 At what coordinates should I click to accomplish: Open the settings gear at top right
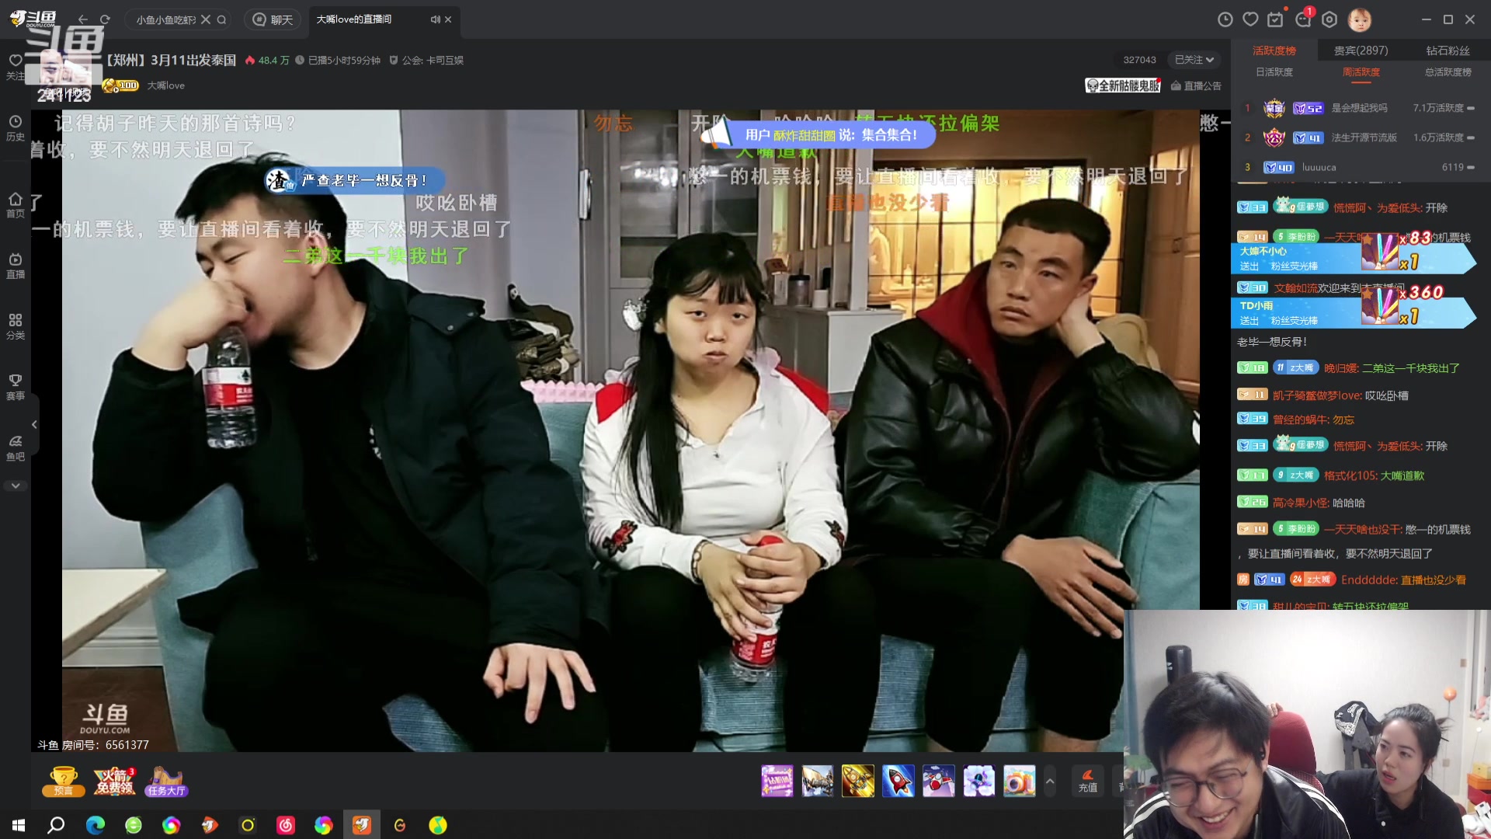1330,19
